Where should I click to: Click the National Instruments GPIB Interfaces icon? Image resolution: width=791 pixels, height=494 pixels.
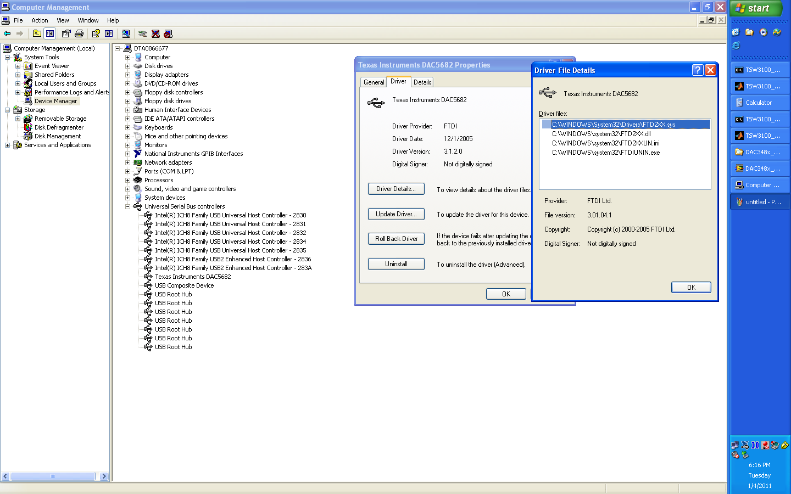138,154
